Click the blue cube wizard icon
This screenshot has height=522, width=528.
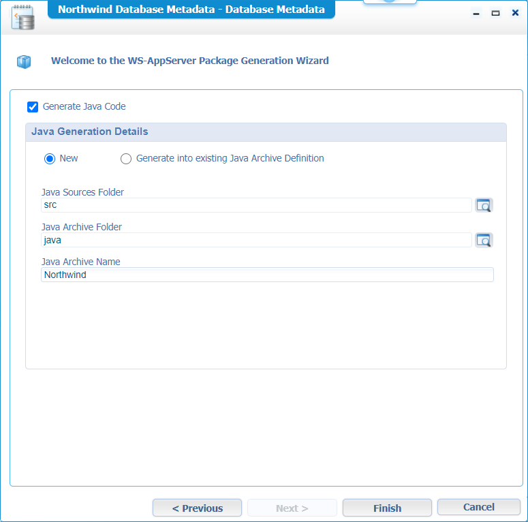point(25,62)
